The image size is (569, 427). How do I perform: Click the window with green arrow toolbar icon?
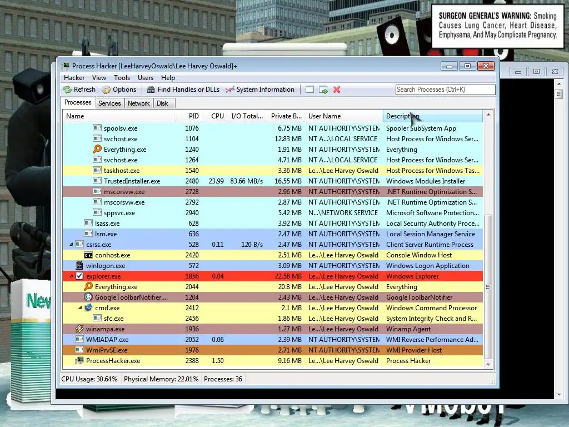[323, 90]
